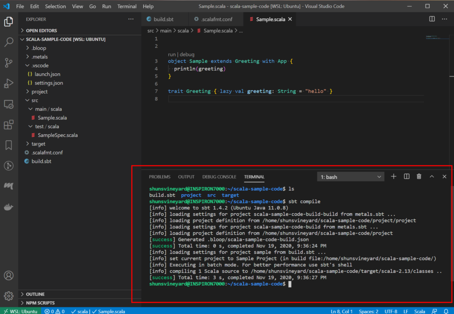Open the '1: bash' terminal selector dropdown

[x=350, y=177]
